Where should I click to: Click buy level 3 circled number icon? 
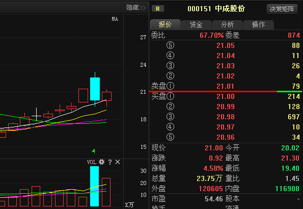[x=170, y=117]
